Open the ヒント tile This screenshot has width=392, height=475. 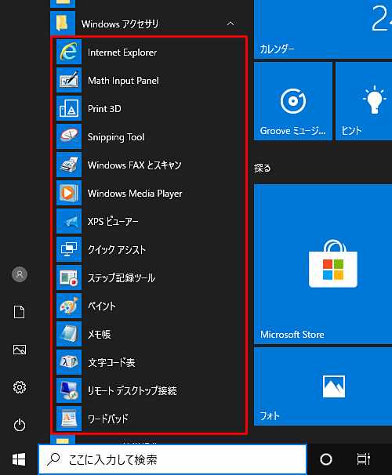click(x=364, y=101)
